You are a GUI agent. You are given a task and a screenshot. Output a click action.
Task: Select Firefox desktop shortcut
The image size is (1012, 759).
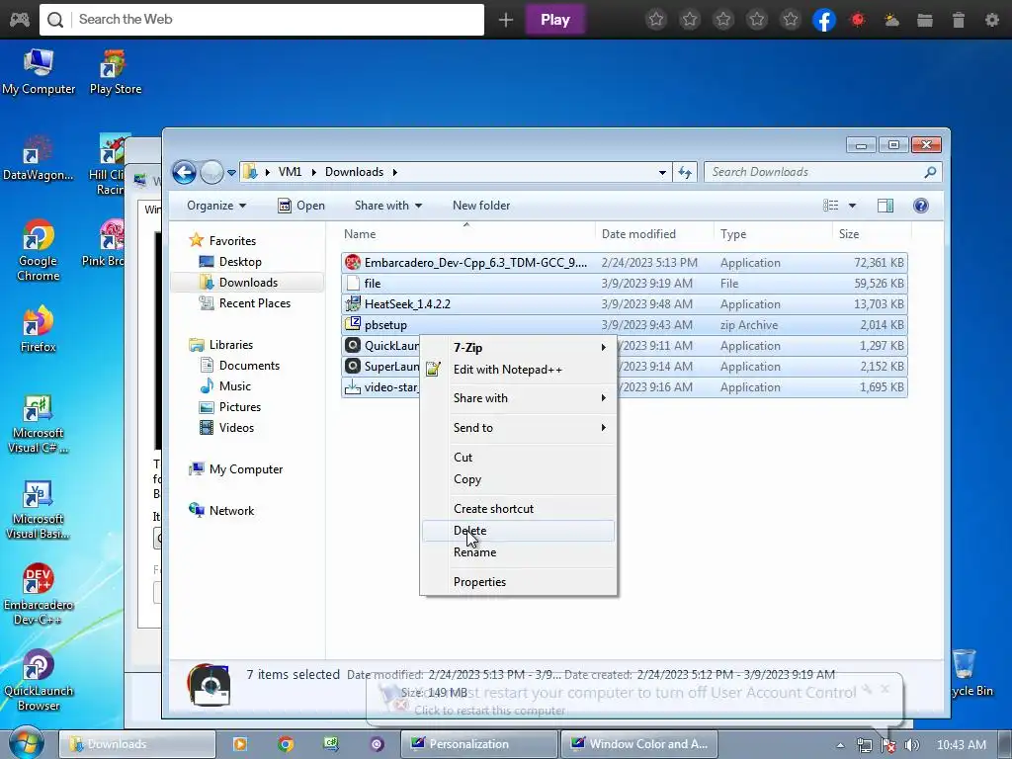click(39, 329)
